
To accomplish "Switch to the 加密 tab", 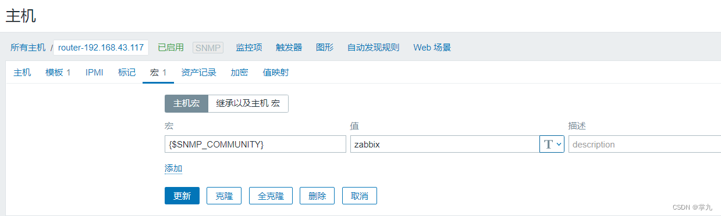I will pos(239,73).
